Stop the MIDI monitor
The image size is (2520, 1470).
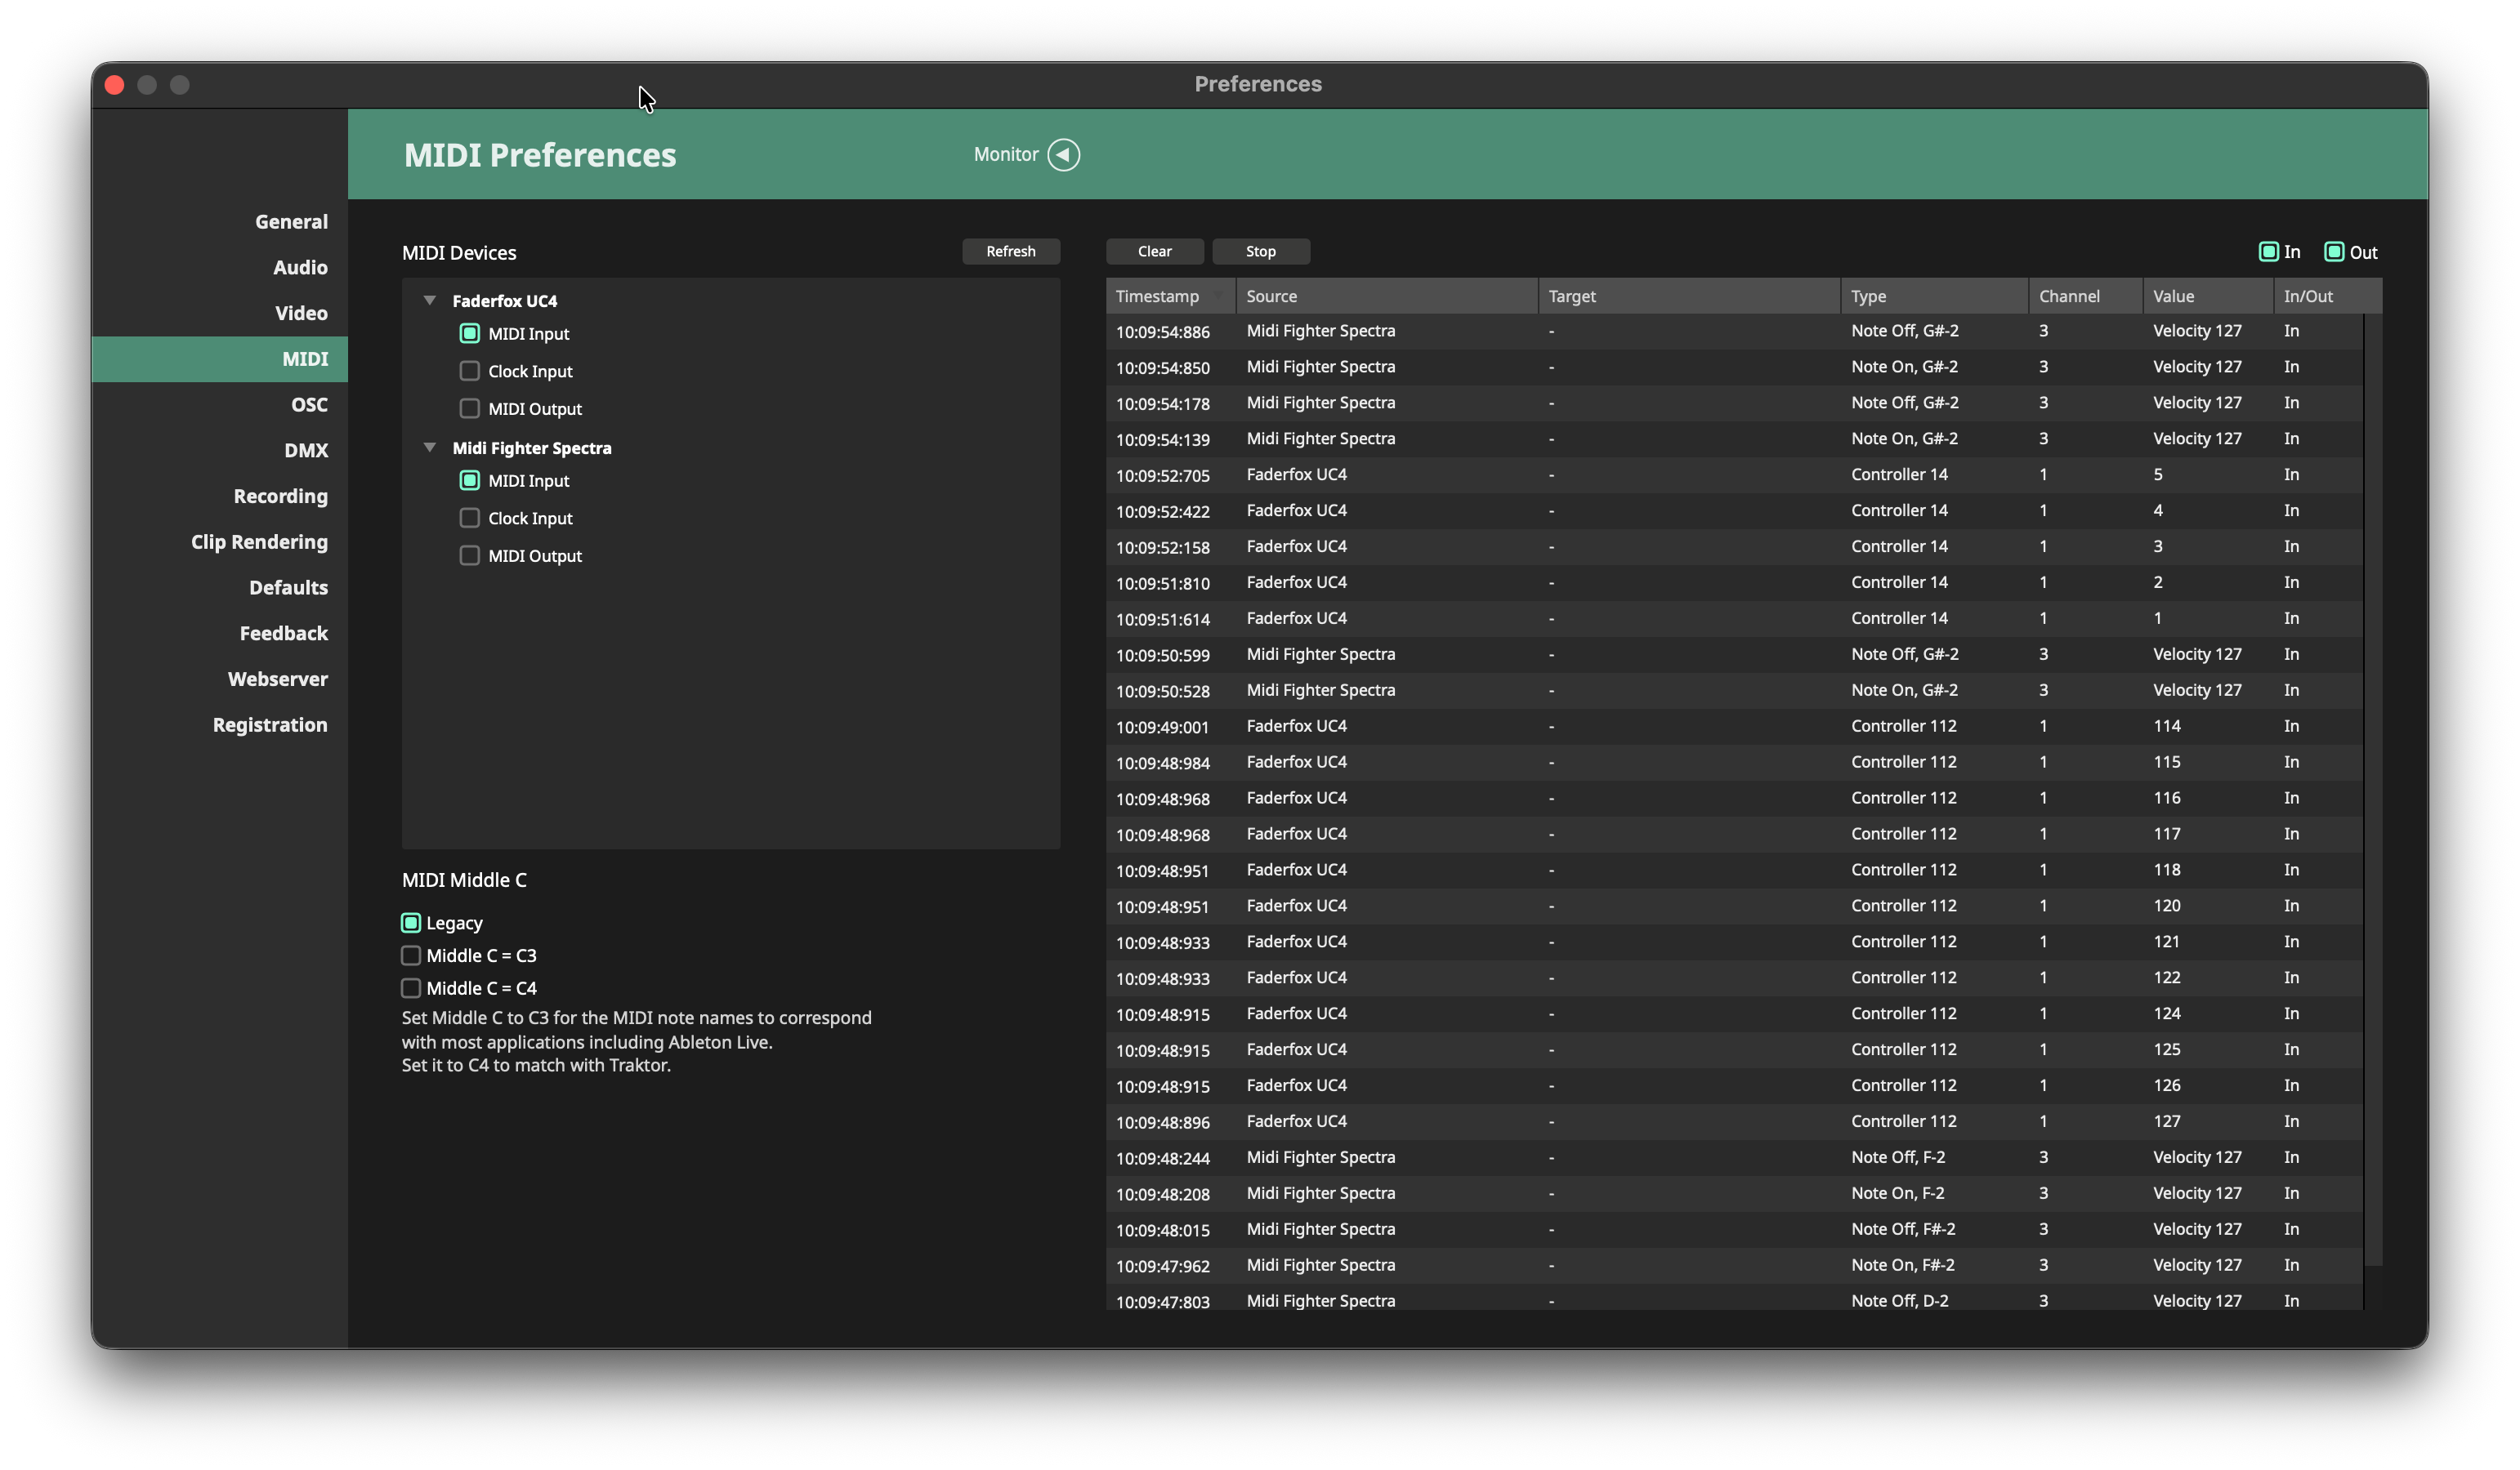point(1260,251)
